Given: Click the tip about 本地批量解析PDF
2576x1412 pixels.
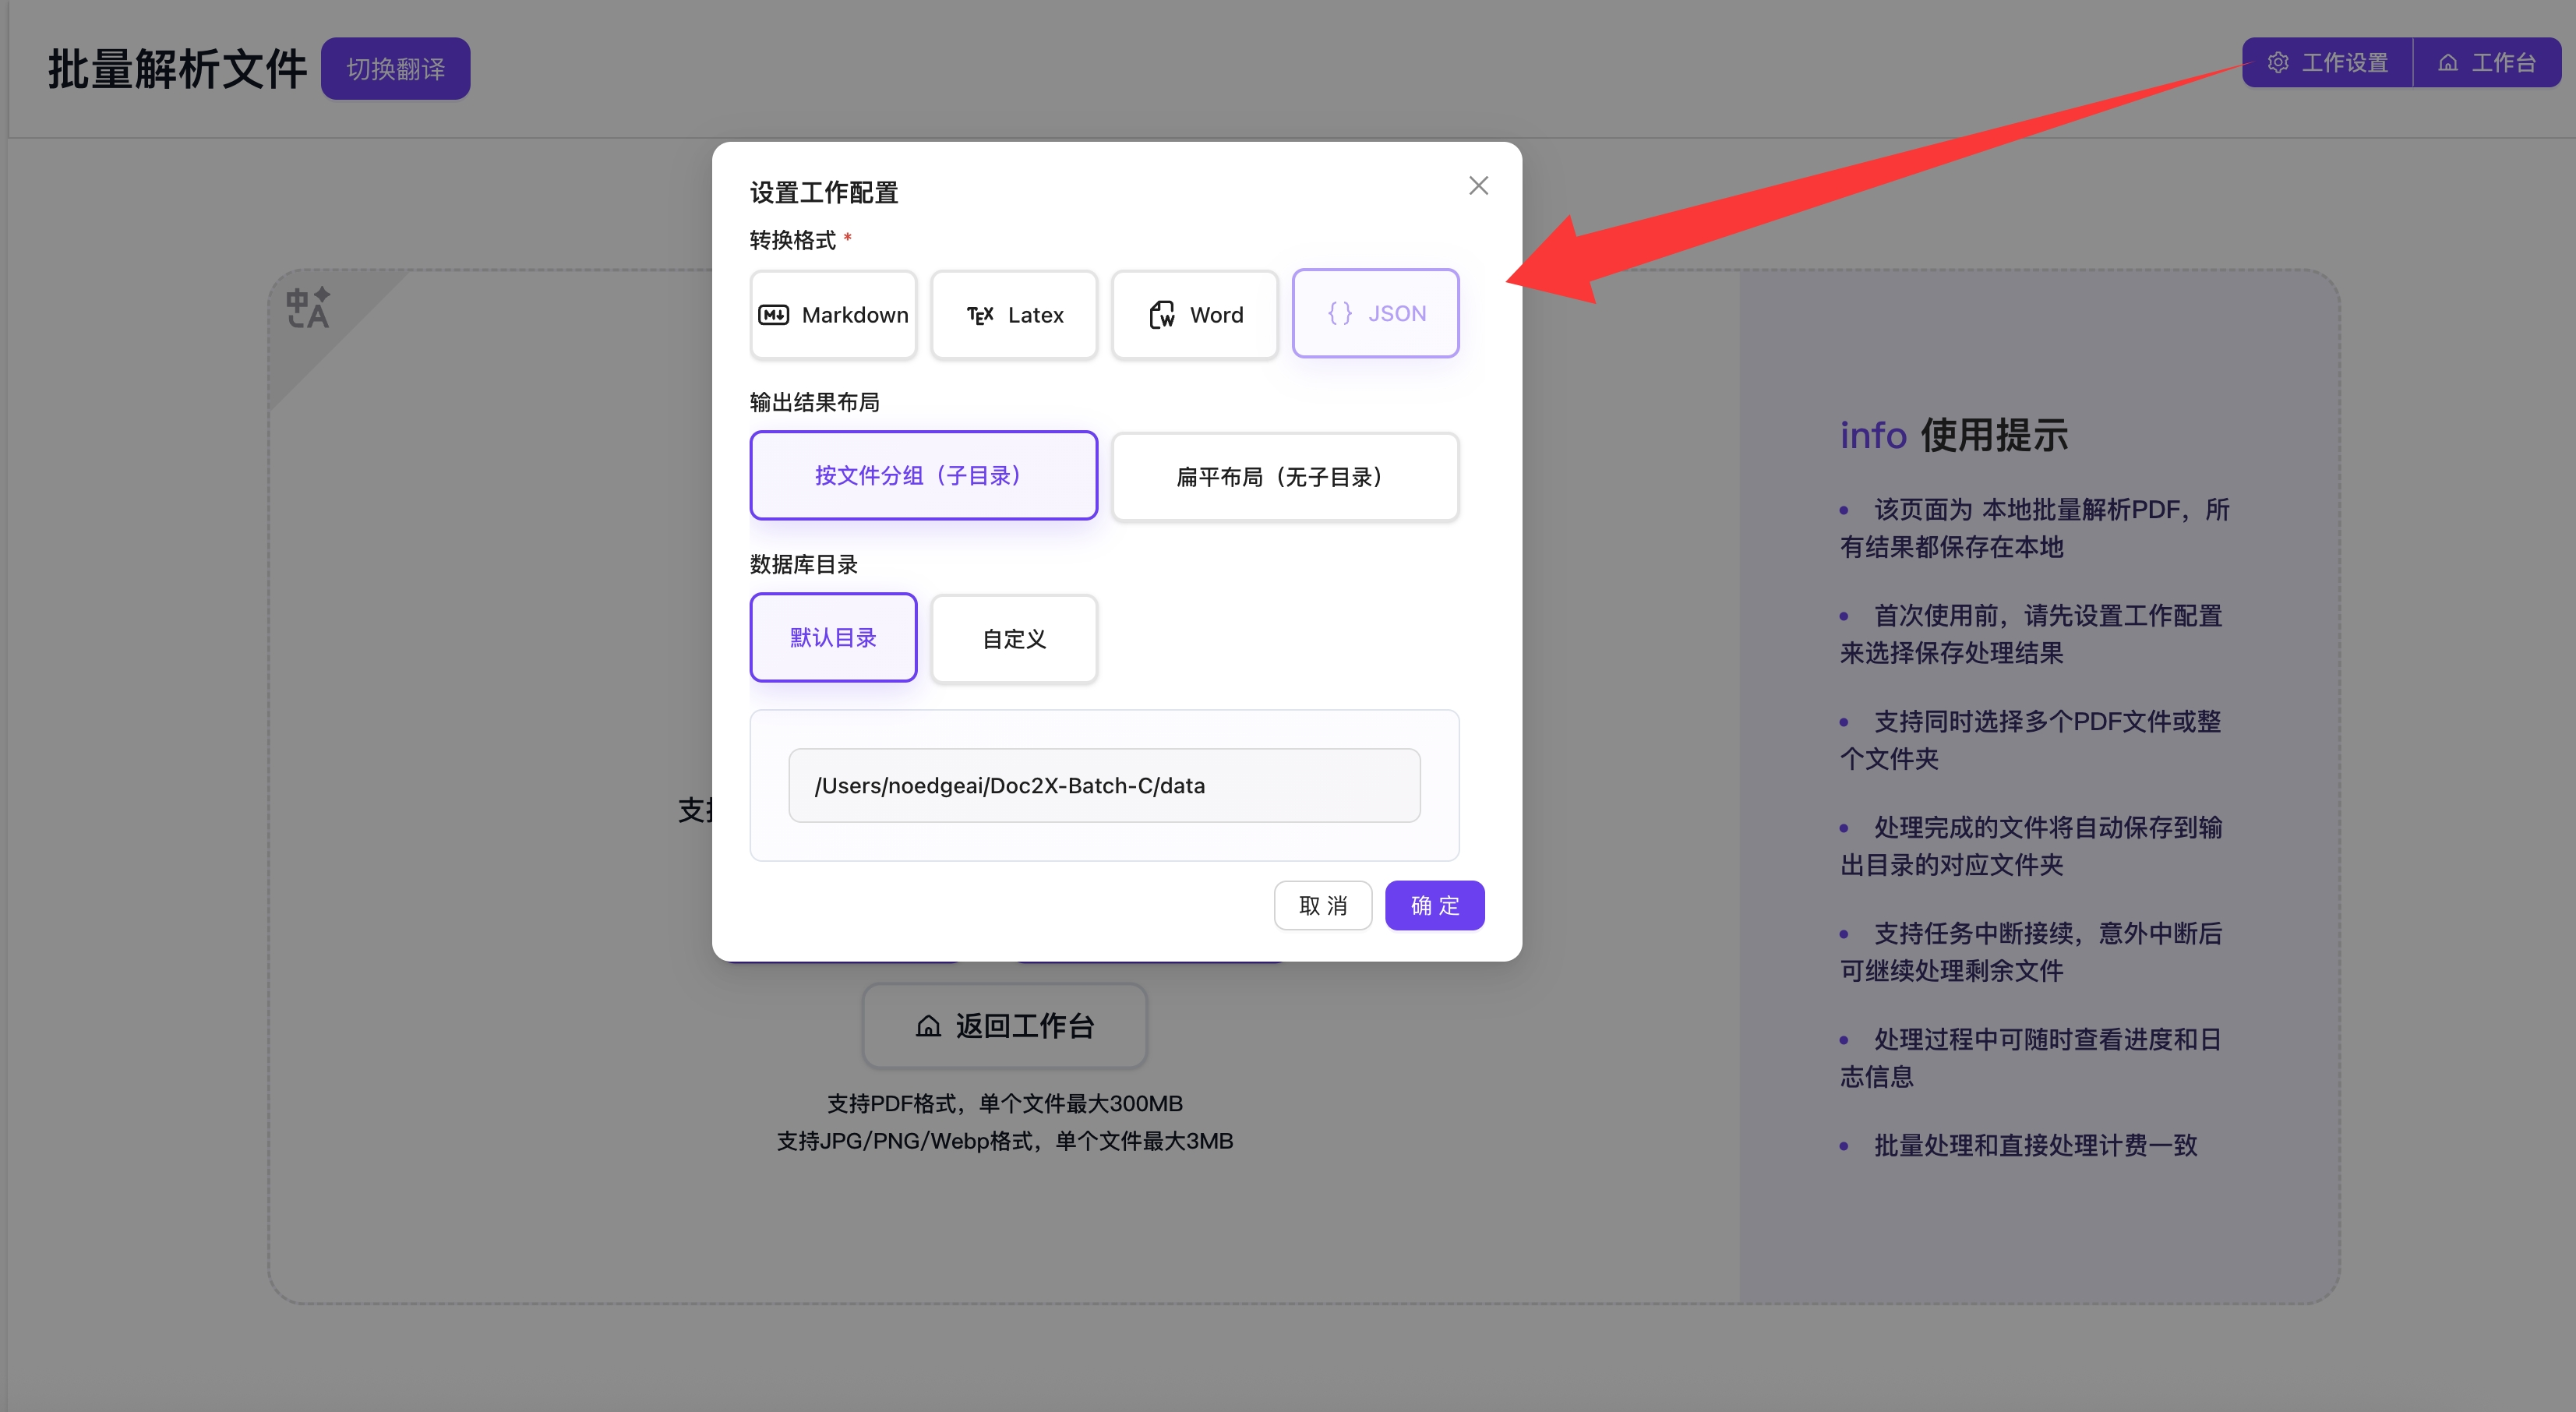Looking at the screenshot, I should tap(2035, 528).
